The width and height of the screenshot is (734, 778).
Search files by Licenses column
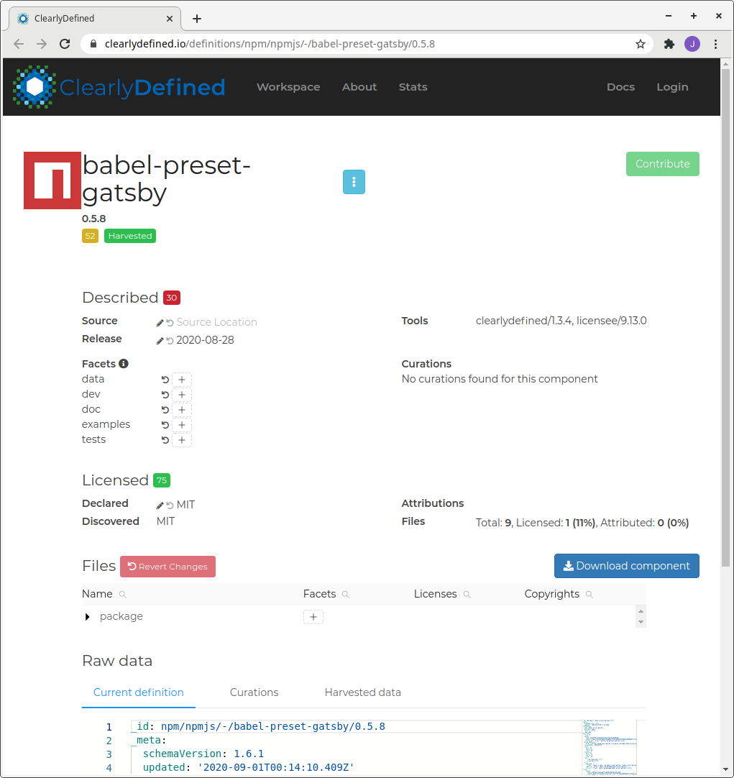(x=467, y=595)
